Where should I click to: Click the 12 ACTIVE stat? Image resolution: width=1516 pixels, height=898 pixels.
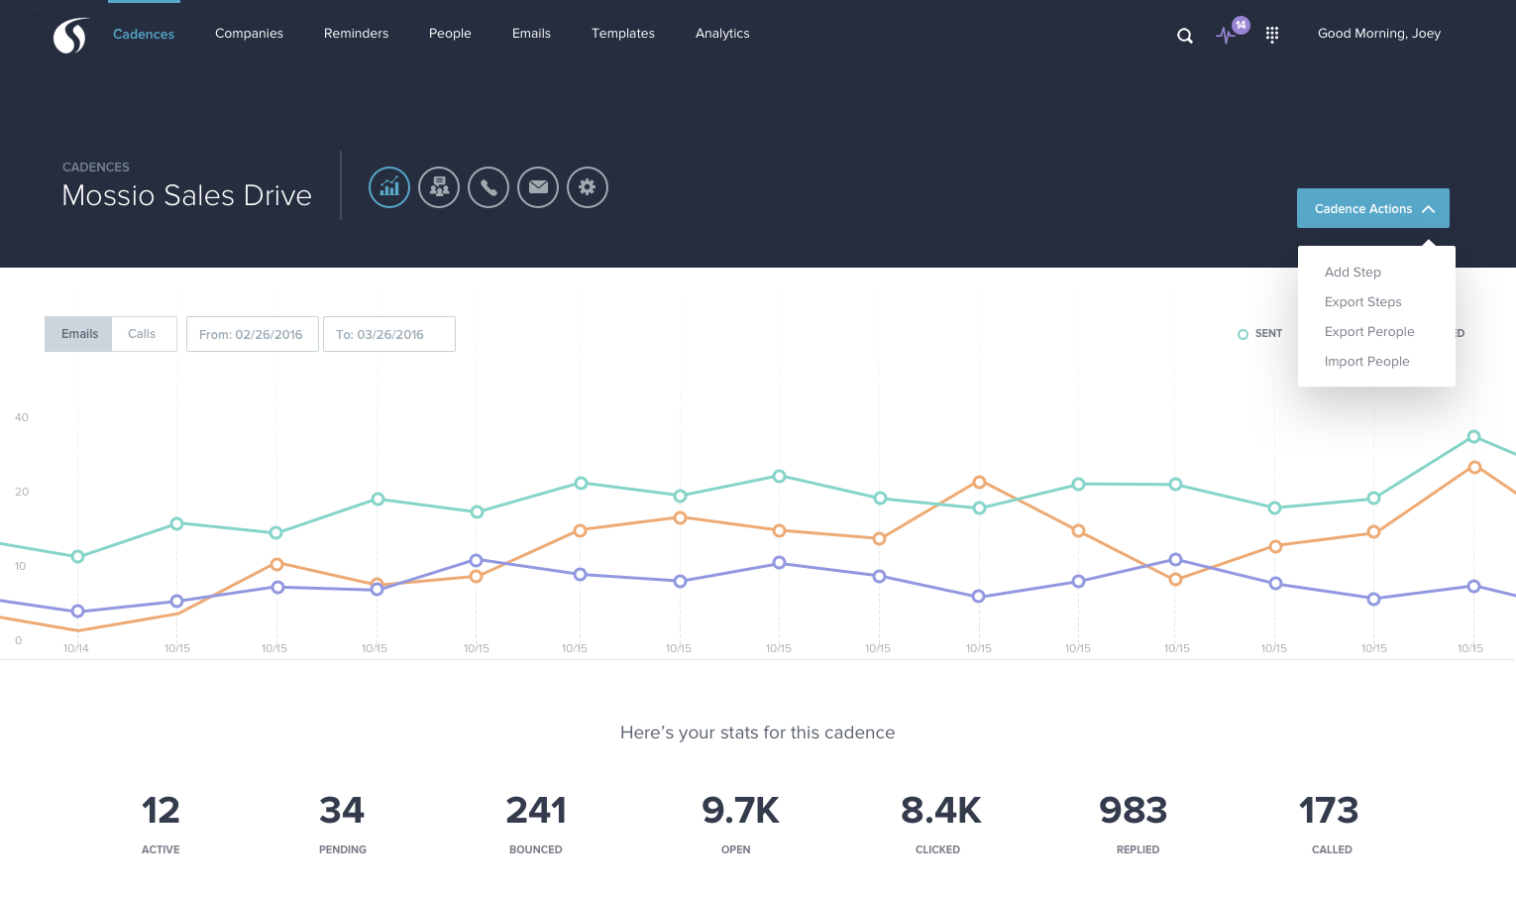tap(161, 824)
